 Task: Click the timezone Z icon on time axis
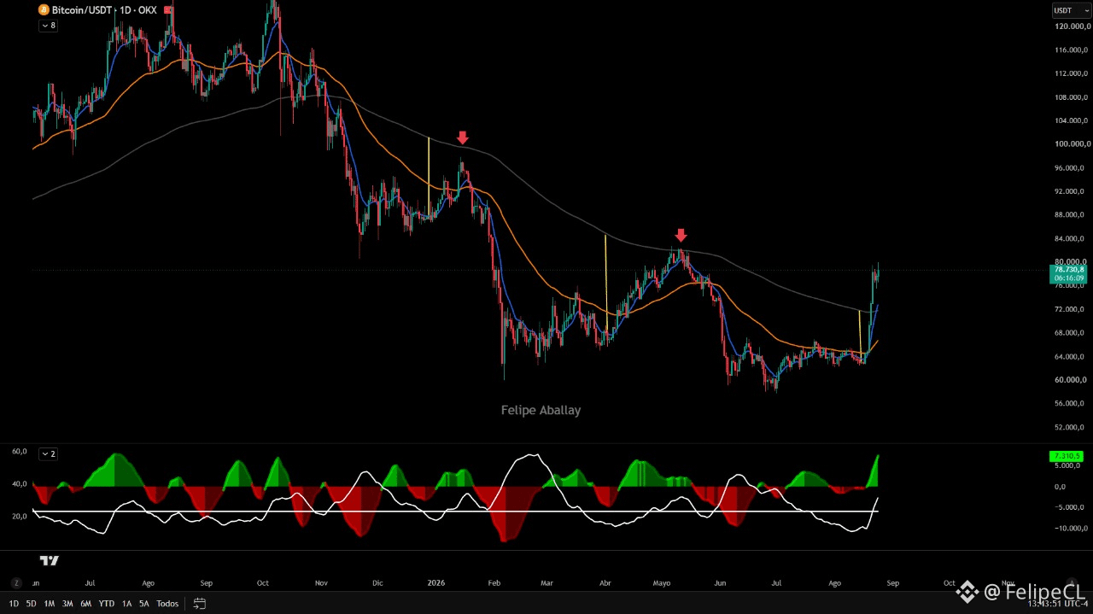coord(16,583)
